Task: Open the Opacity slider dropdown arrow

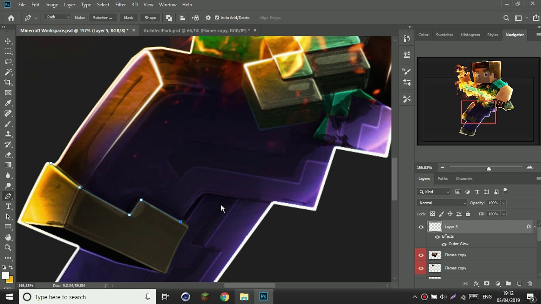Action: pos(503,203)
